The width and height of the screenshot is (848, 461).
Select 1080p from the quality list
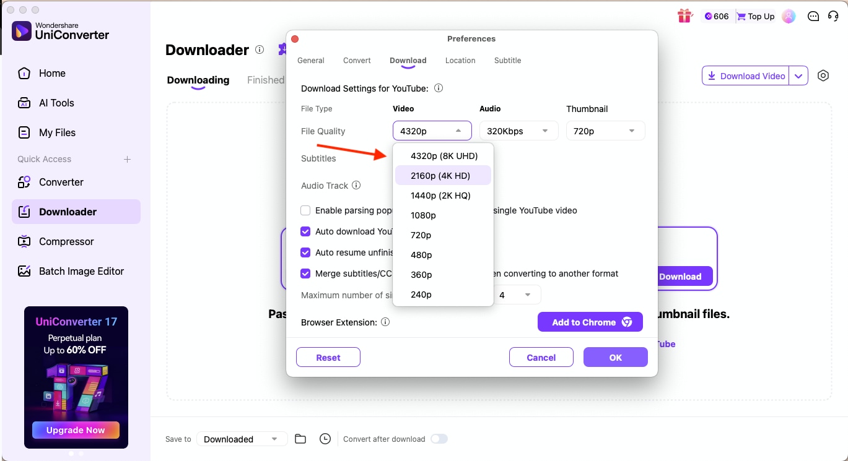tap(424, 215)
